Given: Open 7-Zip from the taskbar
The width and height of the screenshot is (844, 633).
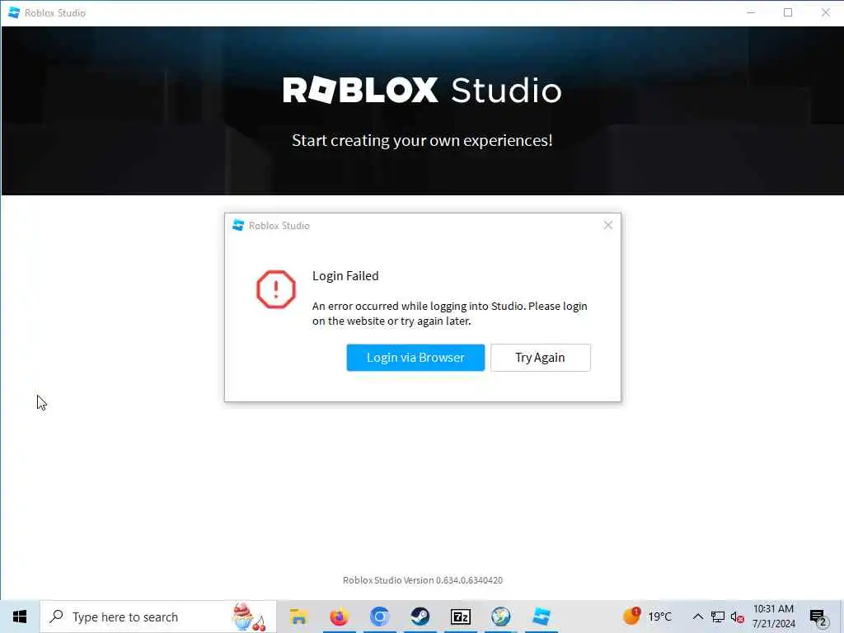Looking at the screenshot, I should pos(460,617).
